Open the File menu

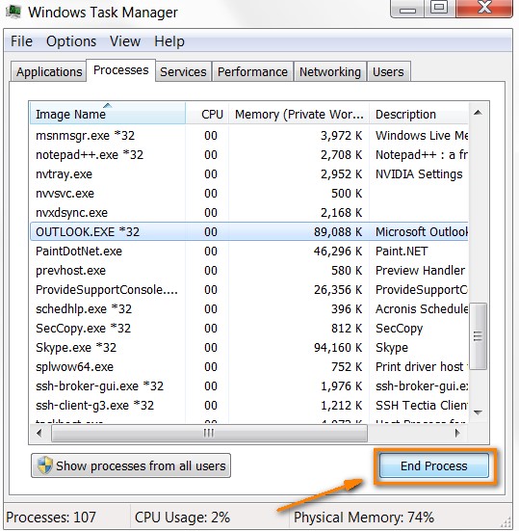coord(21,41)
